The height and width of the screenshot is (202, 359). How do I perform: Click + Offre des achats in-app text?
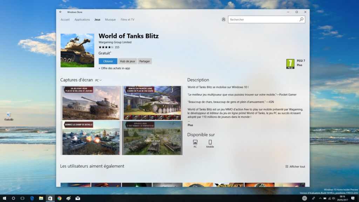[x=114, y=68]
